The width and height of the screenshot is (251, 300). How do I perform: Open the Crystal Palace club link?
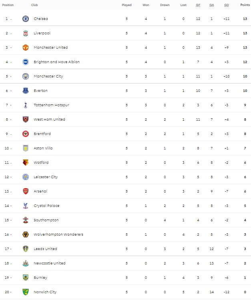(x=46, y=206)
